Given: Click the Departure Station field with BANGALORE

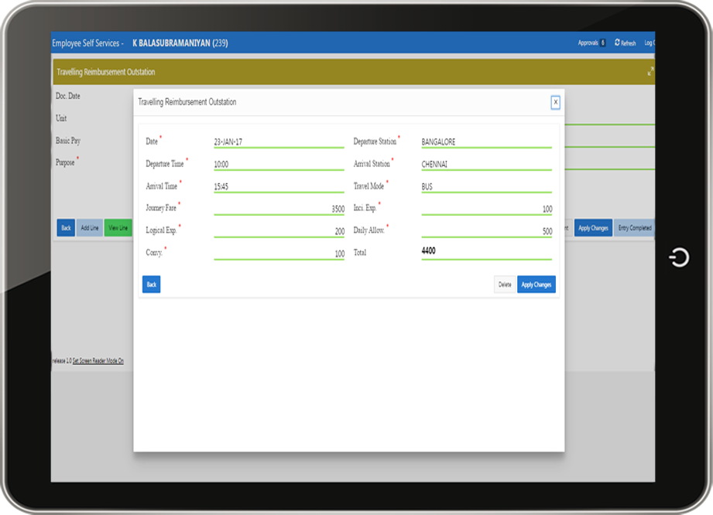Looking at the screenshot, I should [486, 142].
